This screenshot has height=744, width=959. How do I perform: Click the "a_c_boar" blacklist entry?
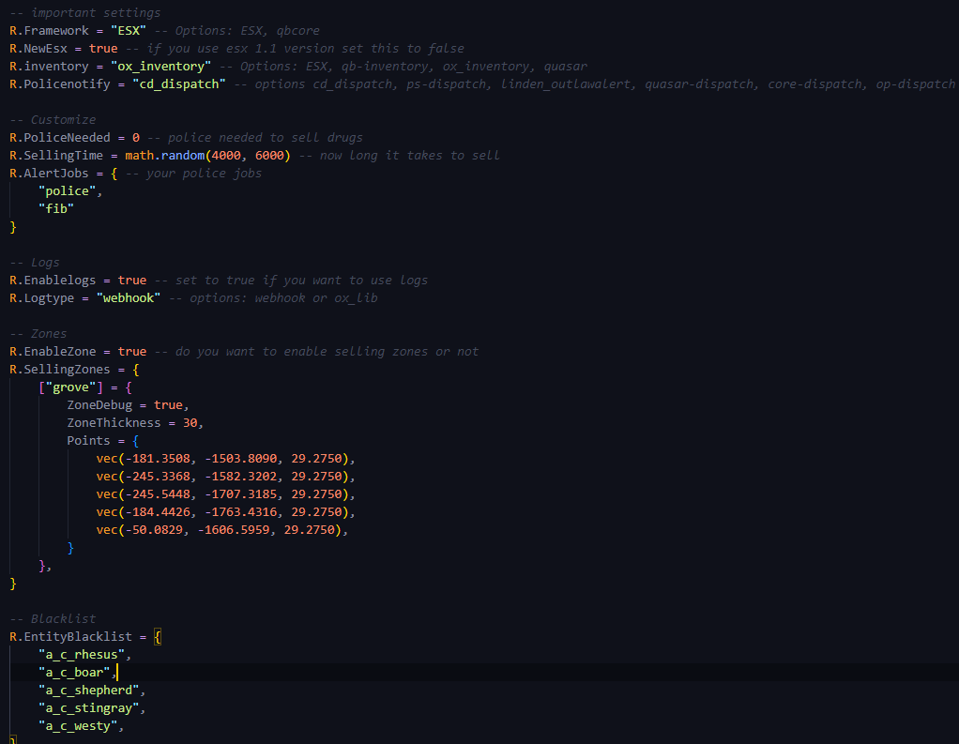[x=75, y=672]
